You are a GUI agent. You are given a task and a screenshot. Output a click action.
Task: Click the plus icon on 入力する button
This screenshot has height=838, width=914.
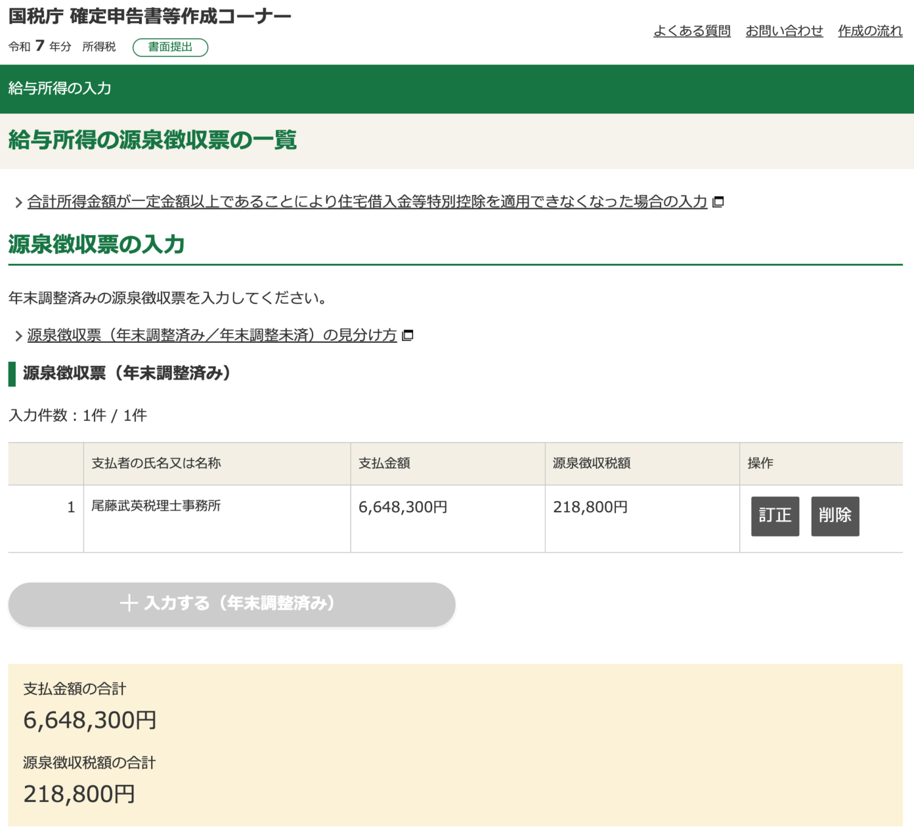[x=129, y=604]
